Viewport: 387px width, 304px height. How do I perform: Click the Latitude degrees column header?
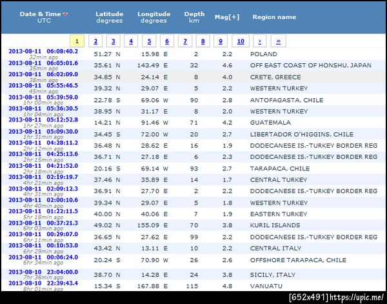110,17
